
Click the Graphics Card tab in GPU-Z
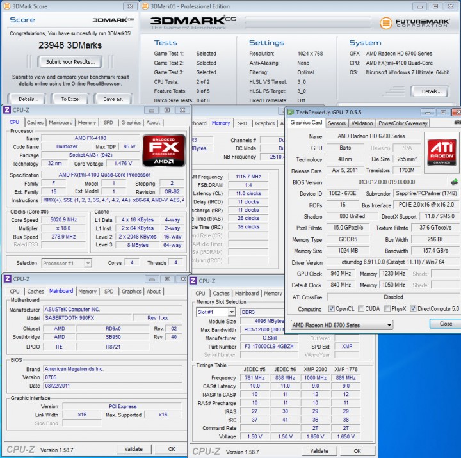click(306, 123)
